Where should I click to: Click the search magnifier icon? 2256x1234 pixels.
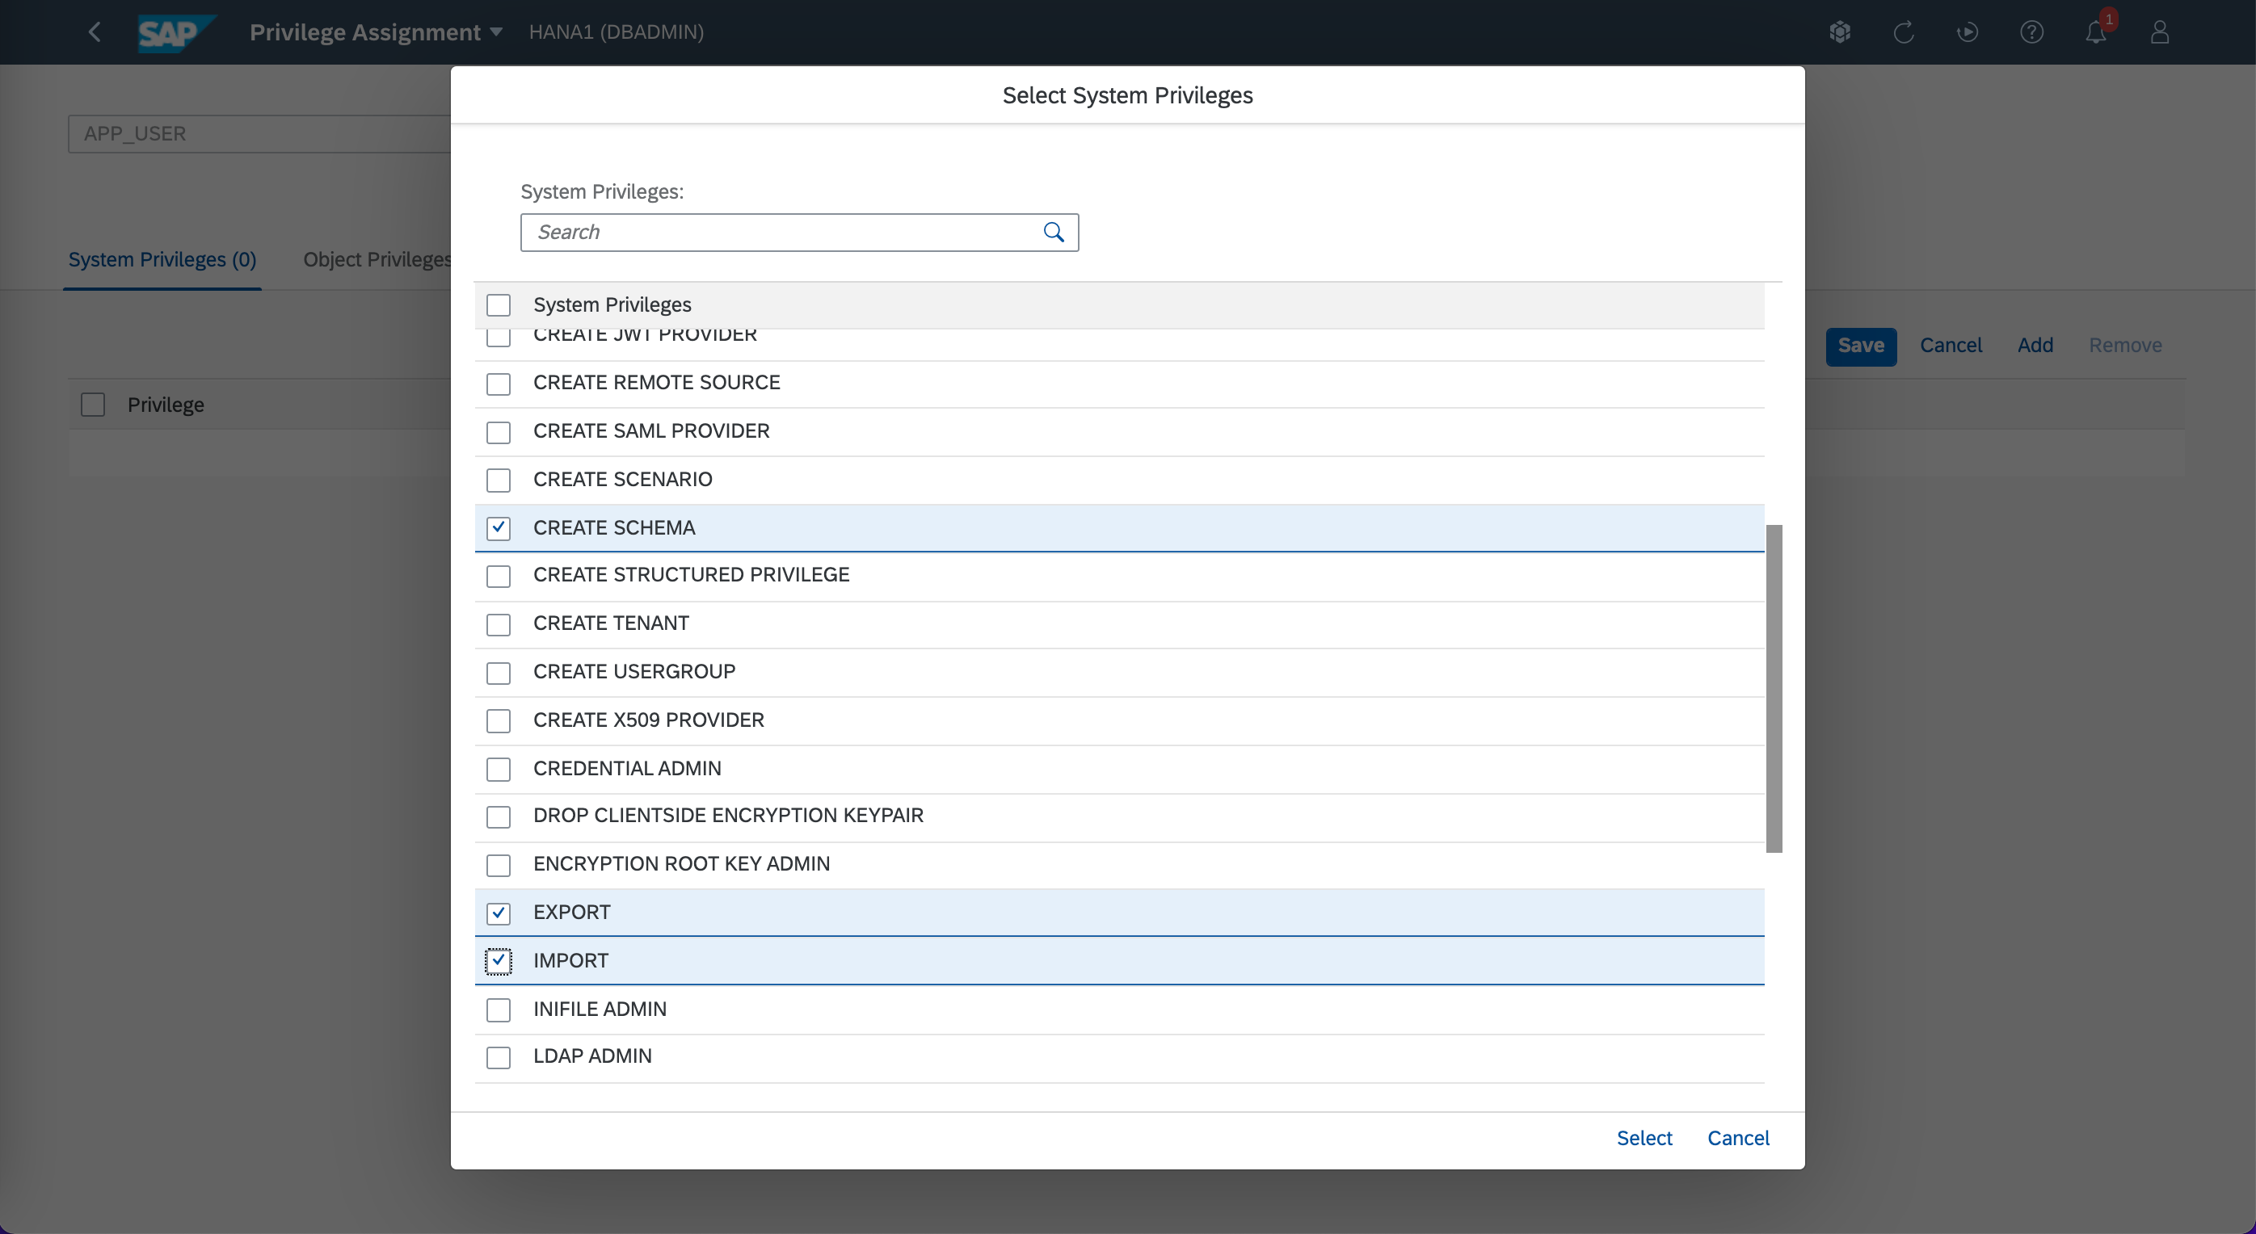click(x=1054, y=232)
